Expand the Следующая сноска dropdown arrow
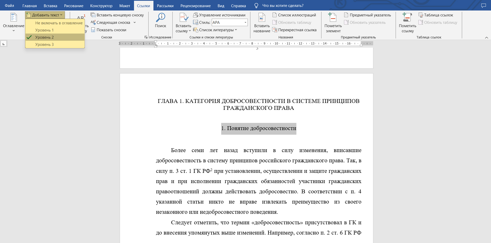 [135, 23]
